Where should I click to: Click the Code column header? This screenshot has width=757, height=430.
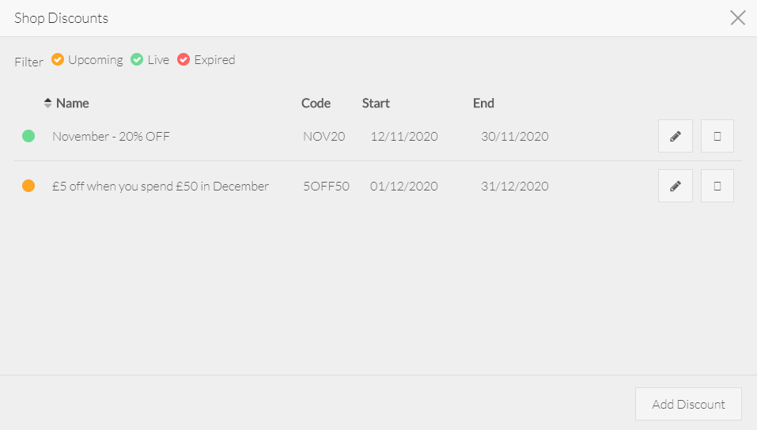[316, 103]
